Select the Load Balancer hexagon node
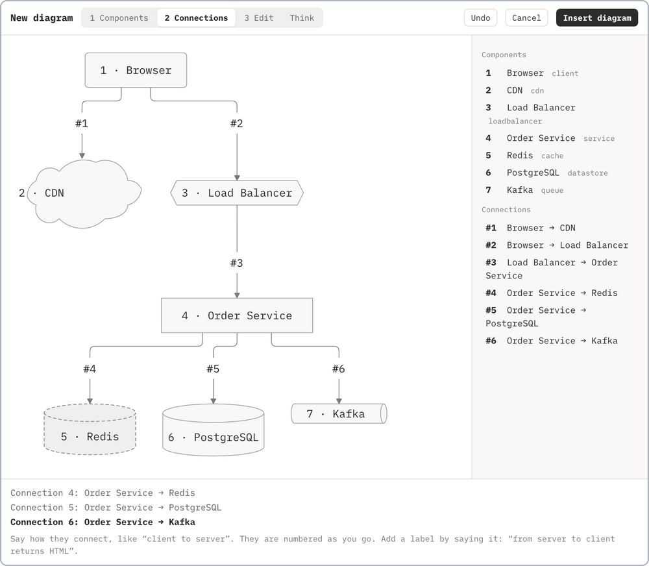Viewport: 649px width, 566px height. 237,193
